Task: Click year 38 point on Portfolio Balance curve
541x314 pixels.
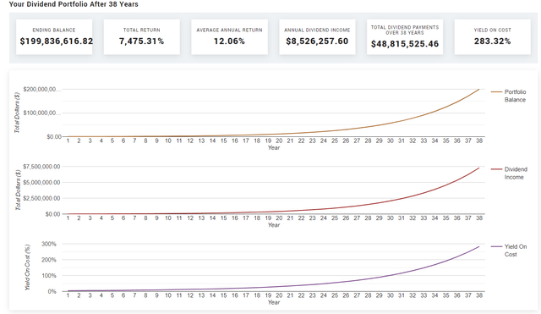Action: coord(479,90)
